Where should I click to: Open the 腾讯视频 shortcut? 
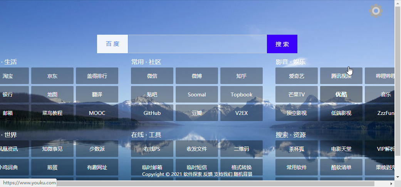[x=341, y=76]
